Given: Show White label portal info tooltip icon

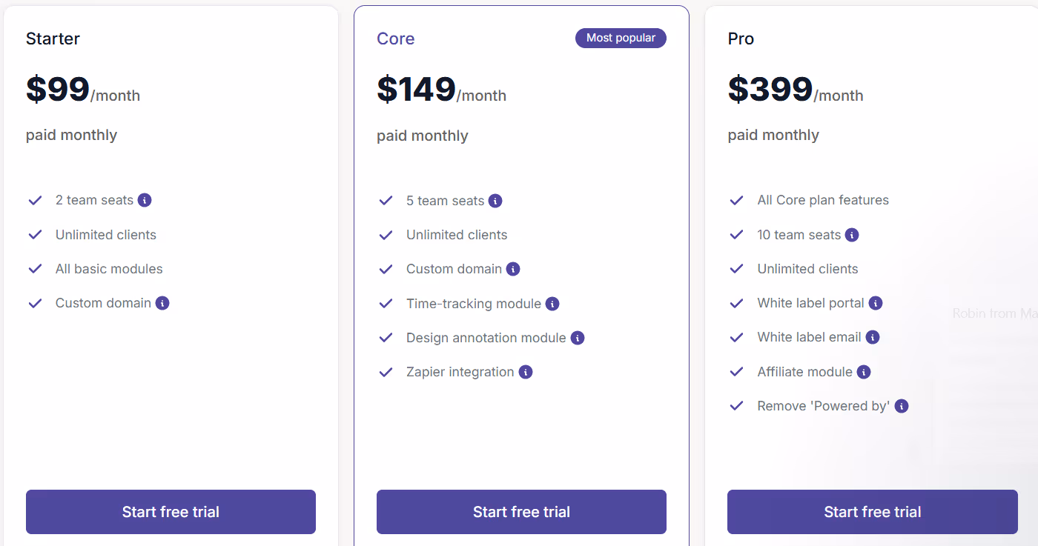Looking at the screenshot, I should [x=876, y=303].
